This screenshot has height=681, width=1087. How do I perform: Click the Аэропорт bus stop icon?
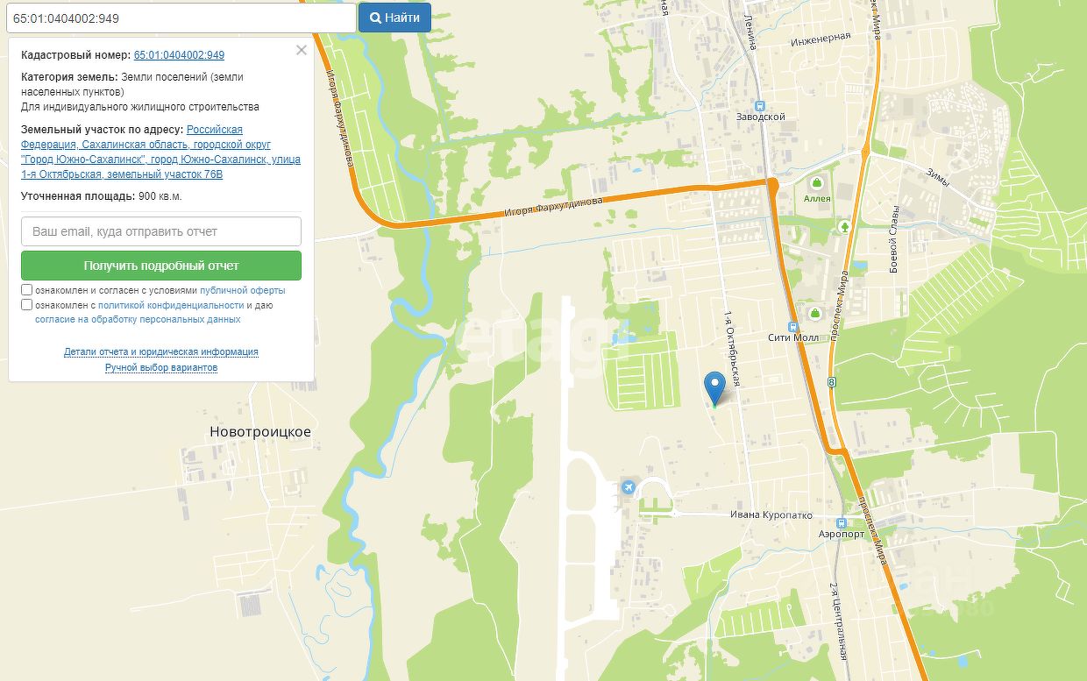tap(841, 522)
